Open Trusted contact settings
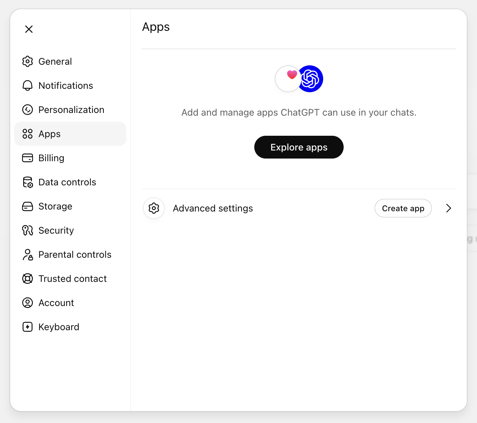 tap(70, 279)
